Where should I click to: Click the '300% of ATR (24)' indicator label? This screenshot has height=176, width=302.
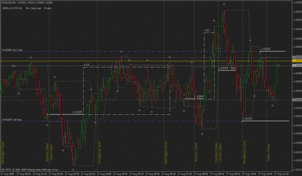[12, 8]
